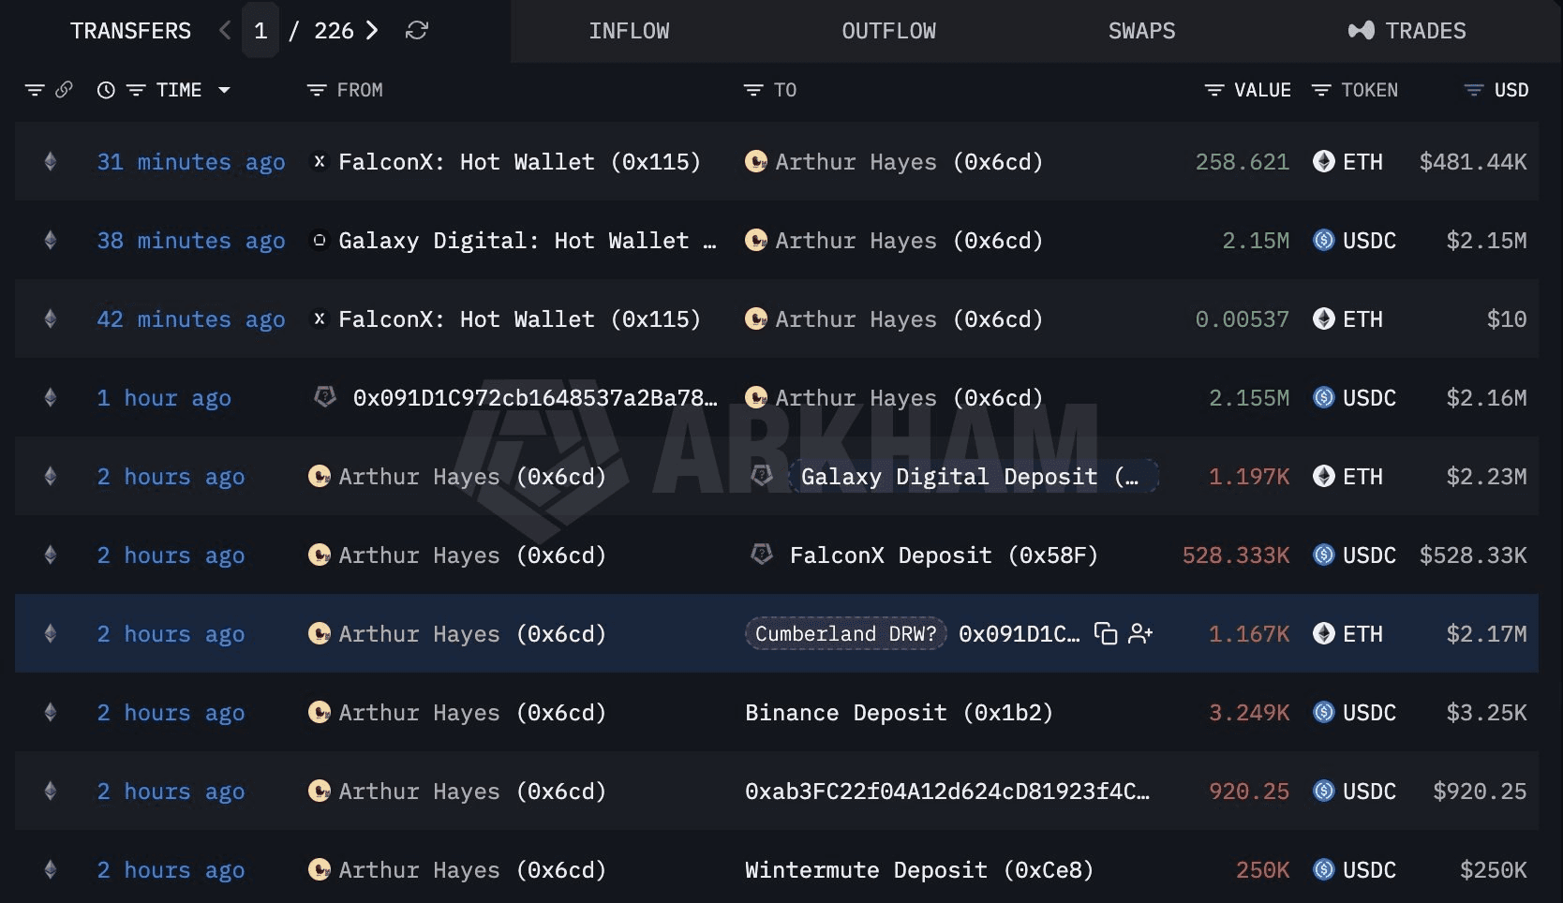This screenshot has width=1563, height=903.
Task: Open the Binance Deposit (0x1b2) recipient
Action: click(x=899, y=713)
